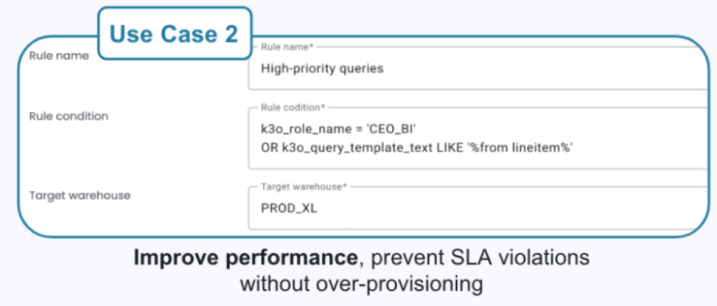Click the left-side Rule condition label
The height and width of the screenshot is (306, 717).
click(x=69, y=116)
